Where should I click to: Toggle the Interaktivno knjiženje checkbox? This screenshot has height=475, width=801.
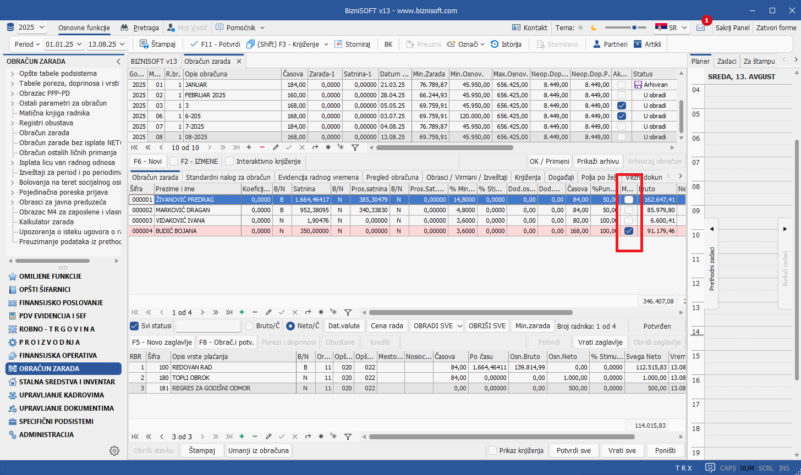coord(229,162)
